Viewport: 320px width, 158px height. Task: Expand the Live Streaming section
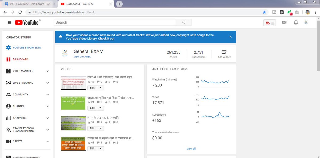(x=47, y=83)
